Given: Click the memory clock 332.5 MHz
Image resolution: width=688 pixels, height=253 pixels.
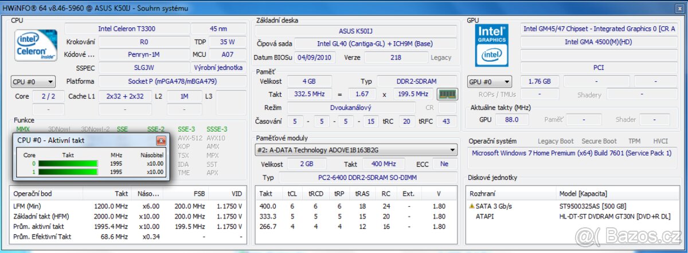Looking at the screenshot, I should 308,94.
